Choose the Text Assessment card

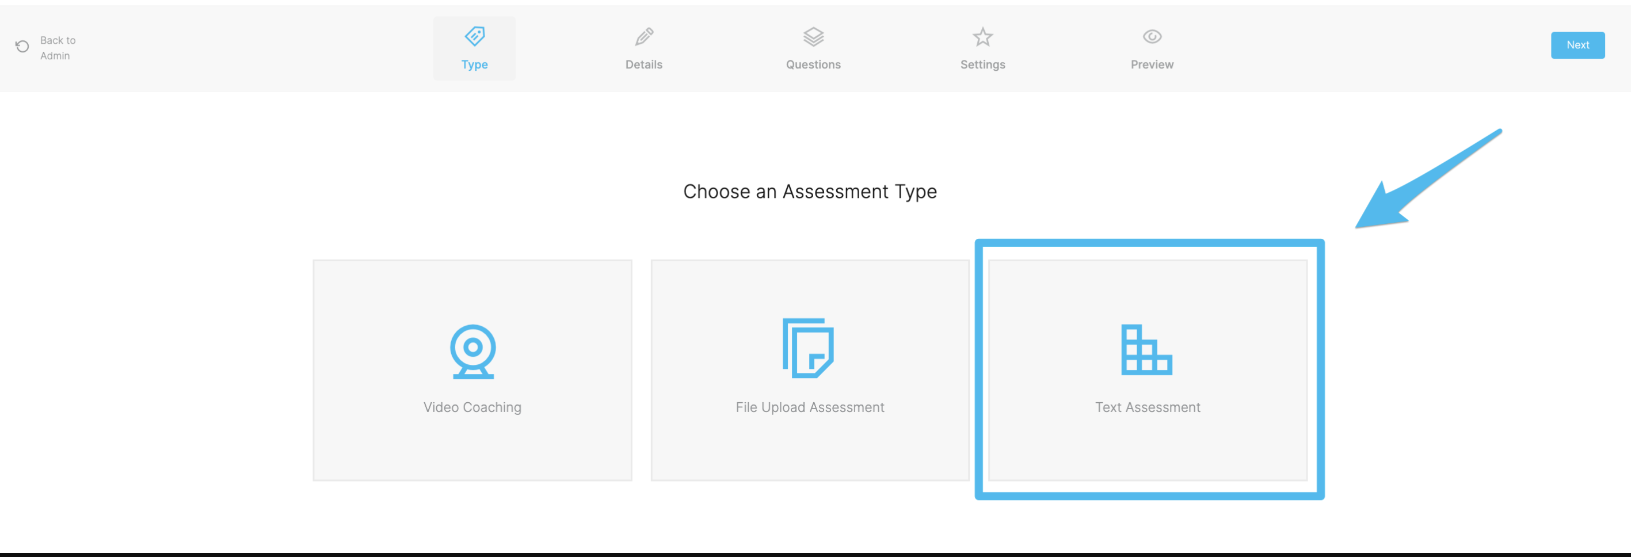(1147, 371)
